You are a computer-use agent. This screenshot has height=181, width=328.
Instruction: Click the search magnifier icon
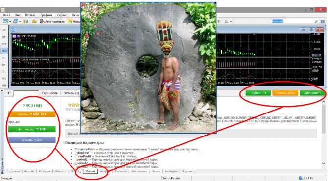pos(316,22)
